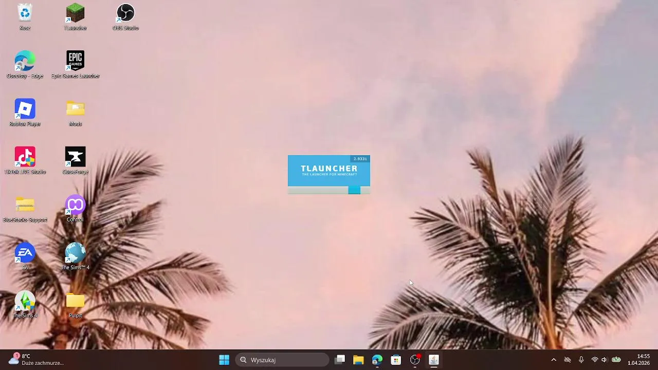
Task: Select the Pulpit folder icon
Action: pos(75,304)
